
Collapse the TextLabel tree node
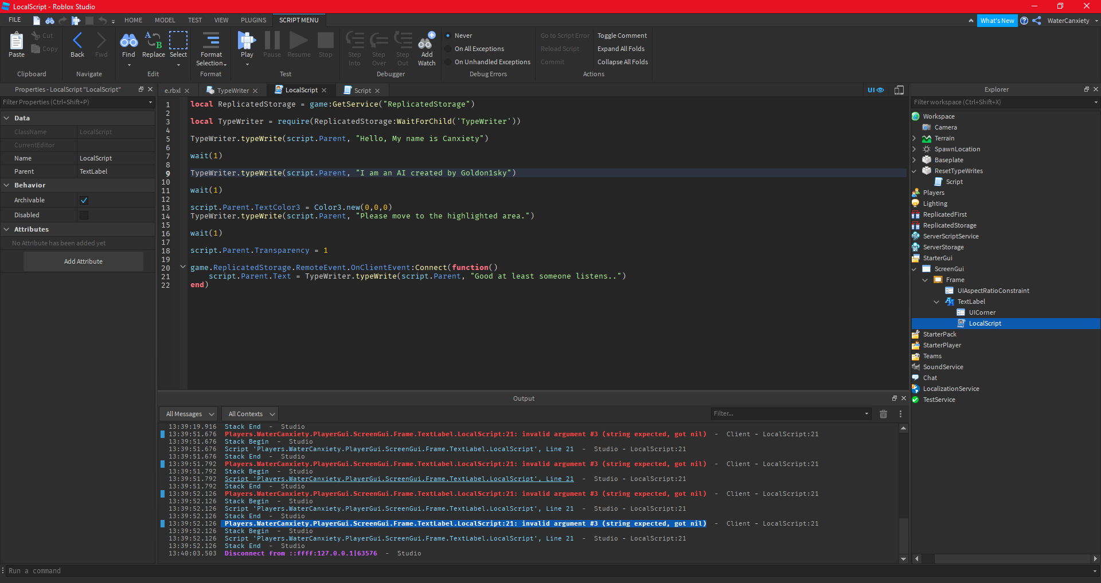tap(937, 302)
